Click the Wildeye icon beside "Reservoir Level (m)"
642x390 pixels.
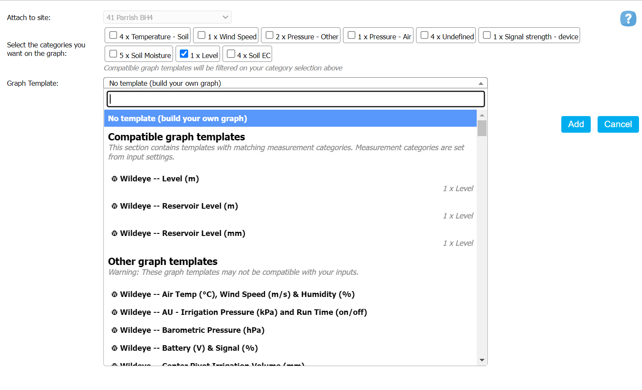click(x=114, y=206)
